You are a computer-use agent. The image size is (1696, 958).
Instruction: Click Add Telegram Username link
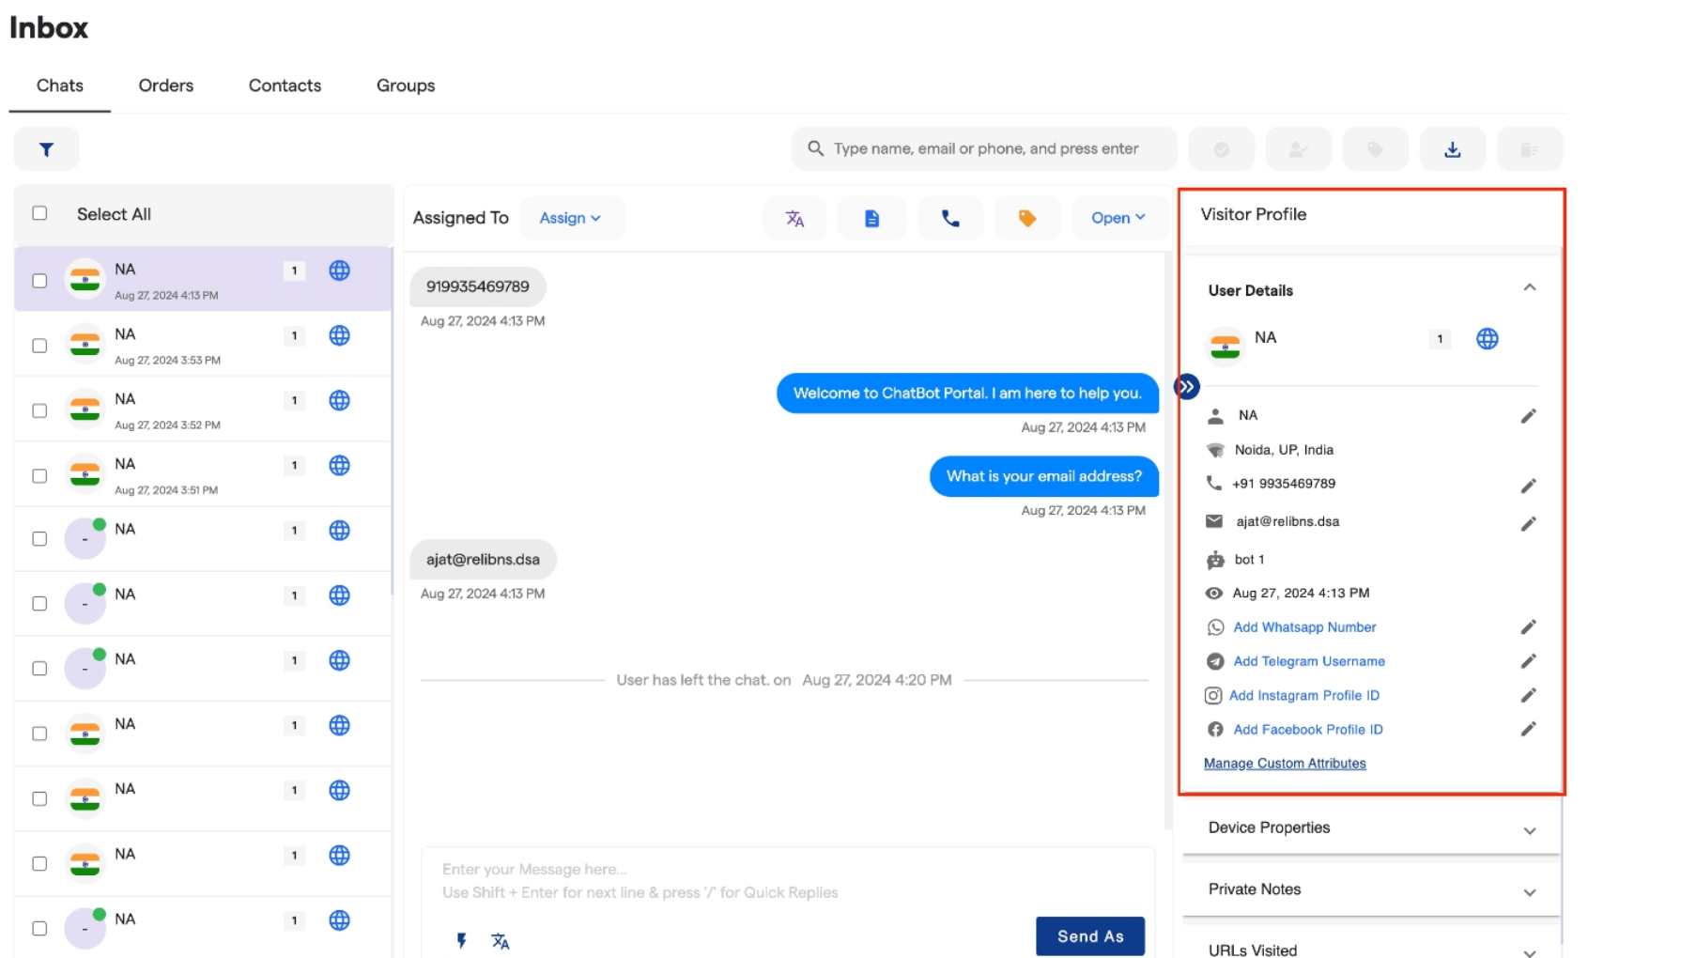pyautogui.click(x=1309, y=661)
